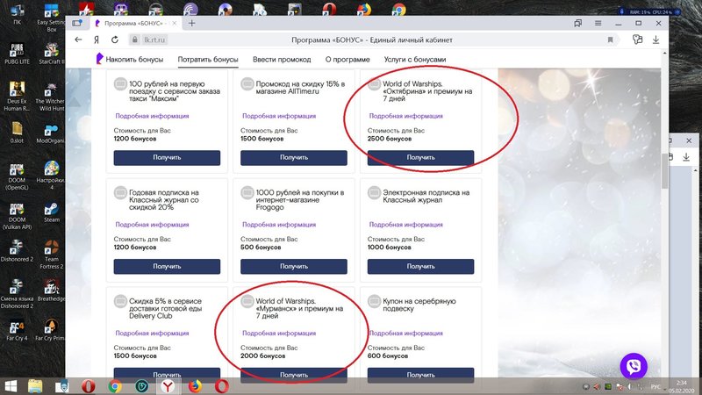Go back using the browser back arrow
702x395 pixels.
pyautogui.click(x=78, y=39)
